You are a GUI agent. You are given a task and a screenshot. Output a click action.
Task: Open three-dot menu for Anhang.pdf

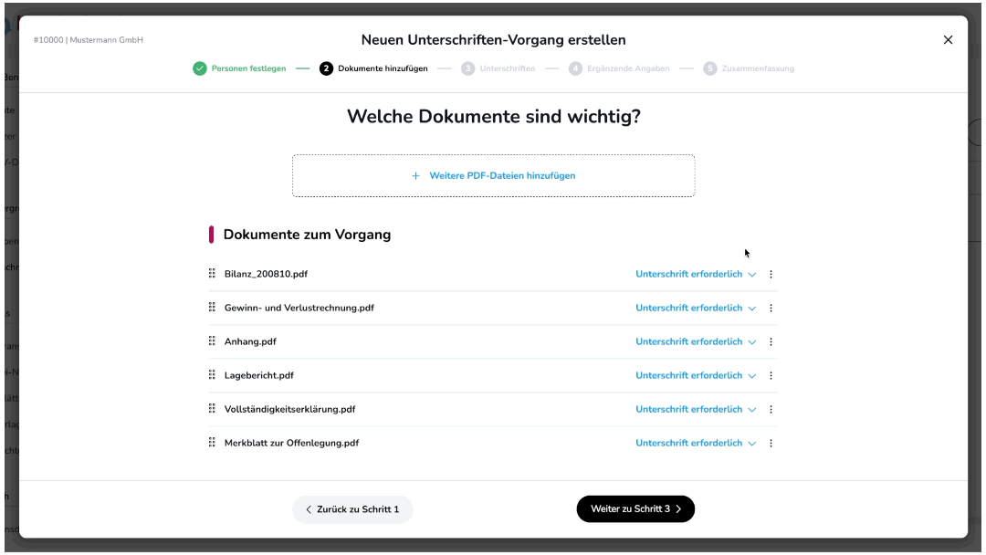click(771, 342)
